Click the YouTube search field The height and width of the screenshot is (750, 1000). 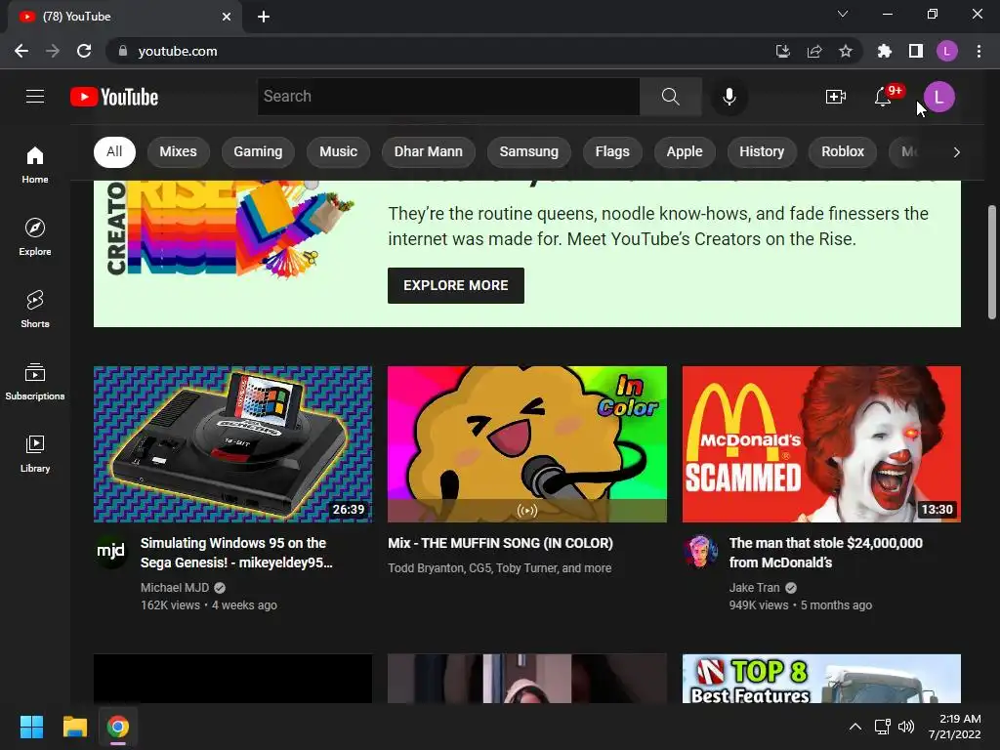click(448, 97)
